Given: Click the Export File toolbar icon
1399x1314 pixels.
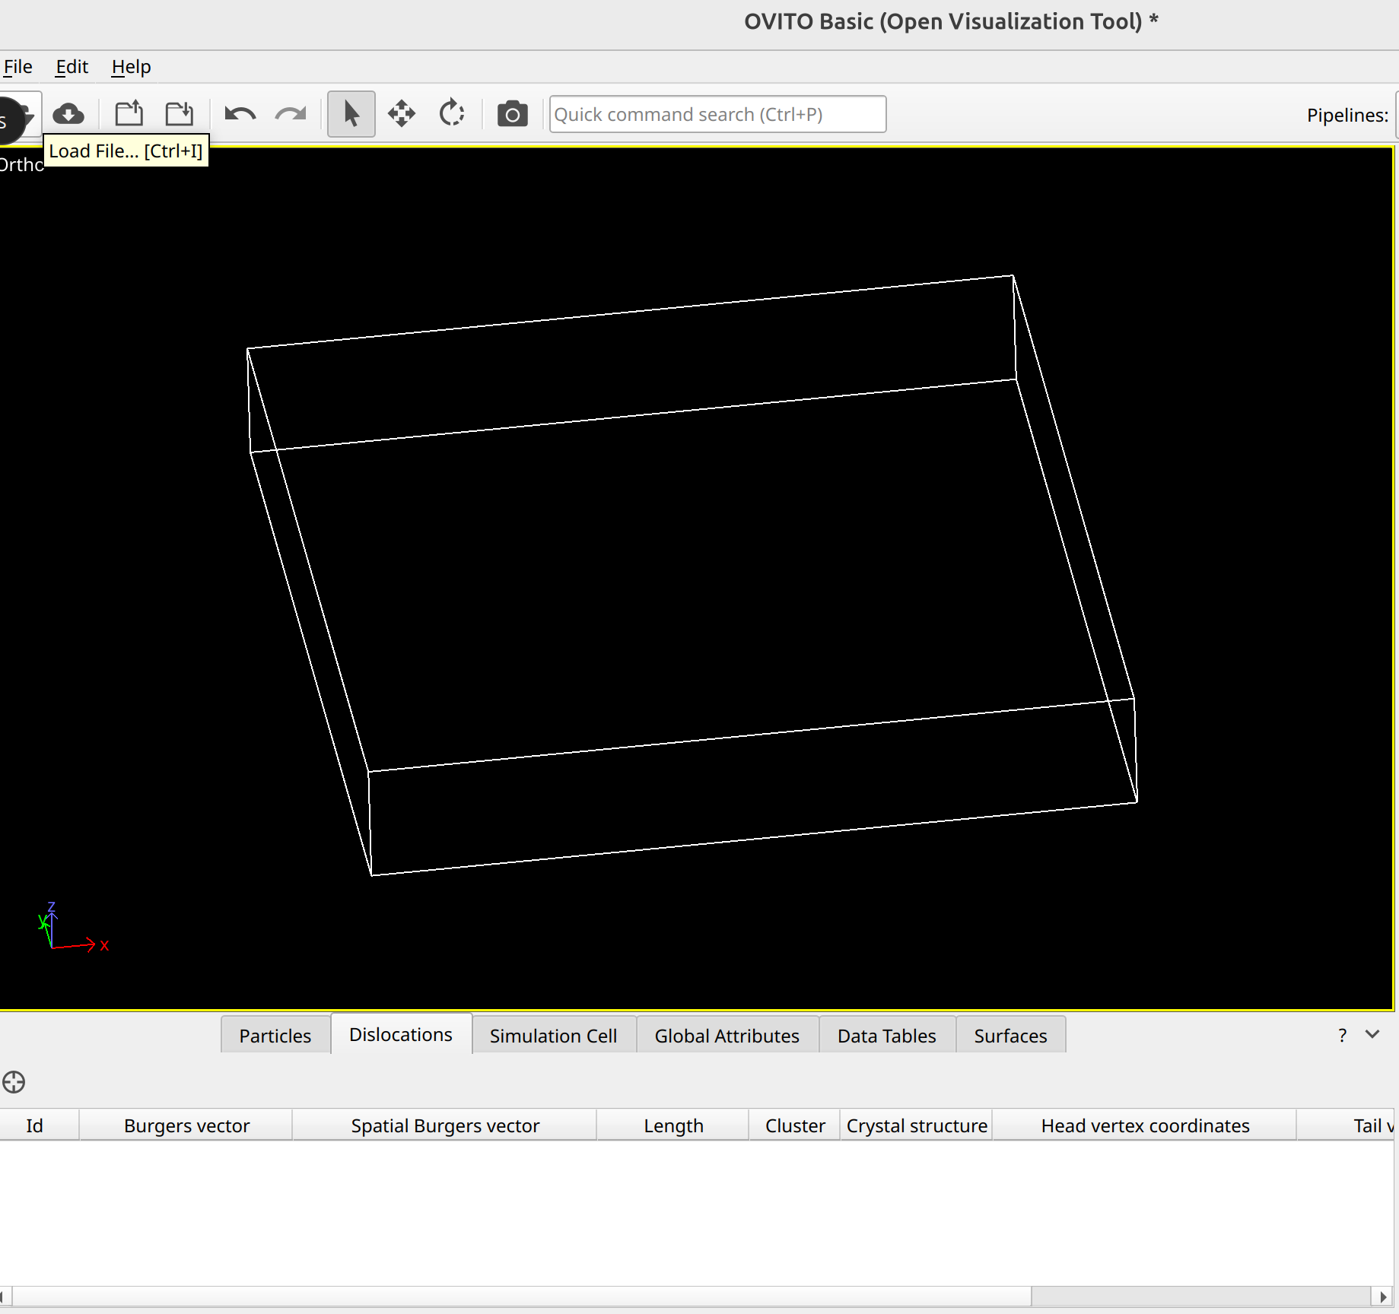Looking at the screenshot, I should [x=180, y=114].
